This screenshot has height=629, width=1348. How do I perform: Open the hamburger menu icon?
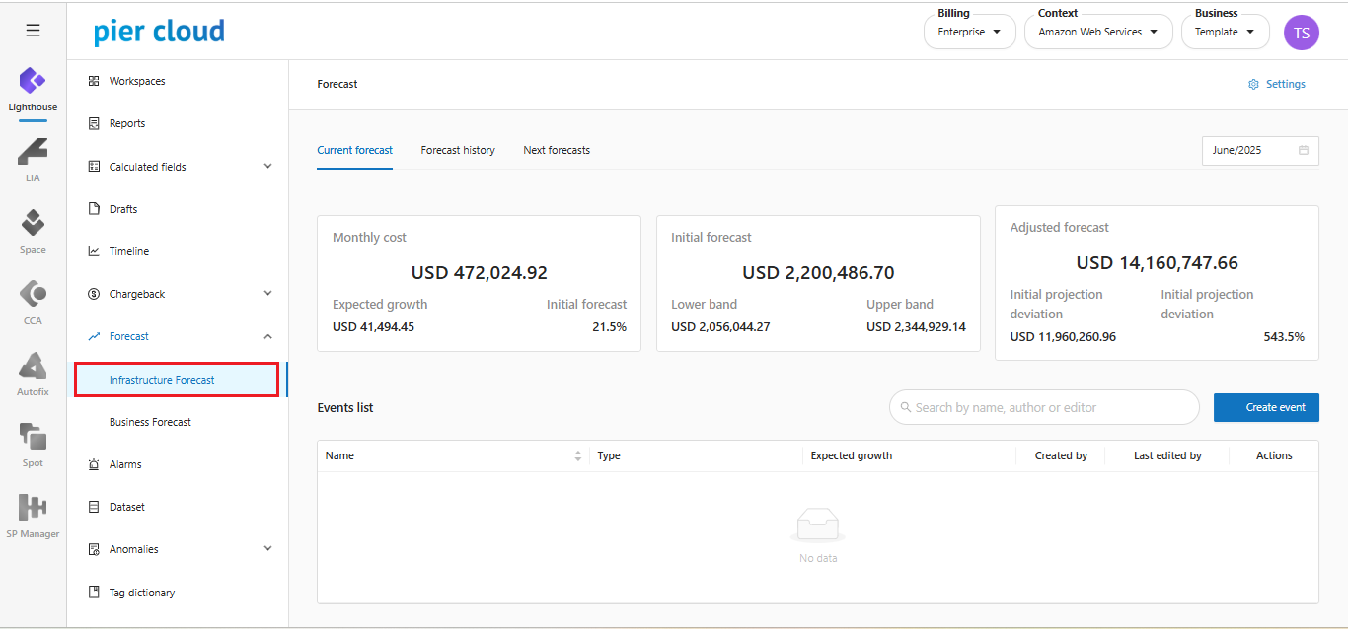[33, 31]
